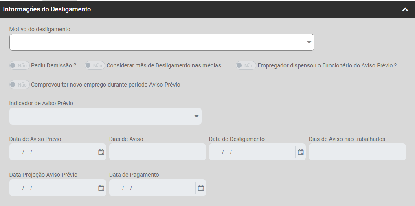This screenshot has height=206, width=415.
Task: Focus the Data de Desligamento date field
Action: [252, 152]
